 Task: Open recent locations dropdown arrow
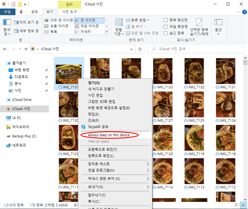(x=20, y=49)
